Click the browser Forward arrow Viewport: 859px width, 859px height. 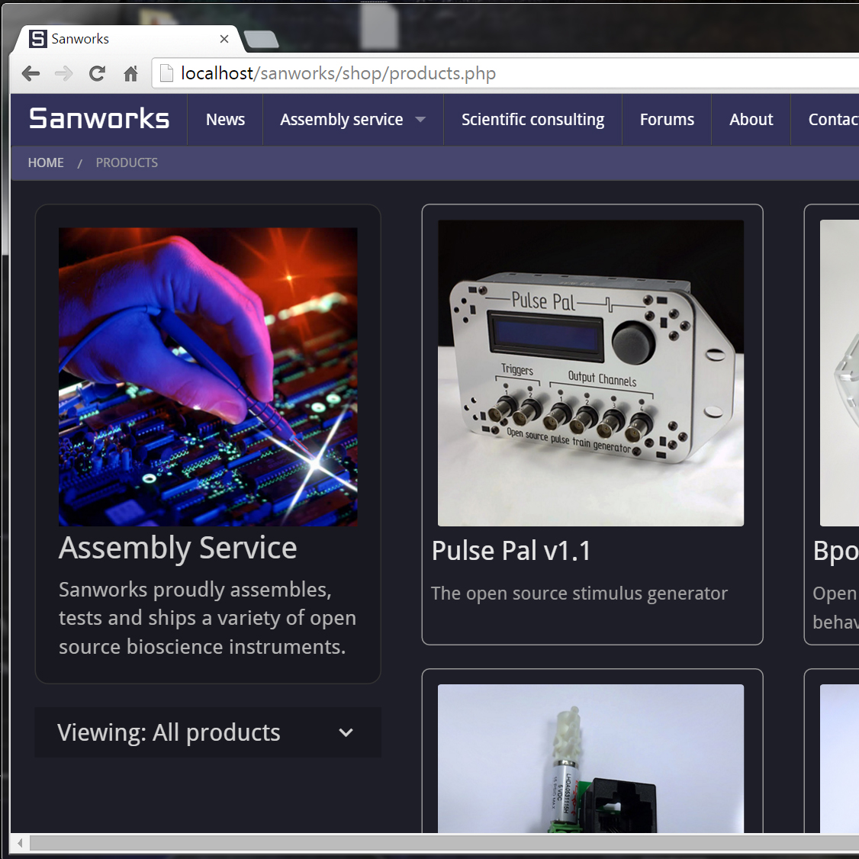click(64, 73)
